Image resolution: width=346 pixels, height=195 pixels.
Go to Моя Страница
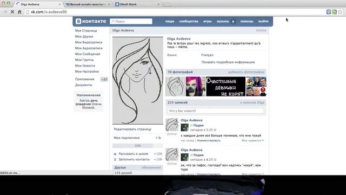[x=86, y=30]
